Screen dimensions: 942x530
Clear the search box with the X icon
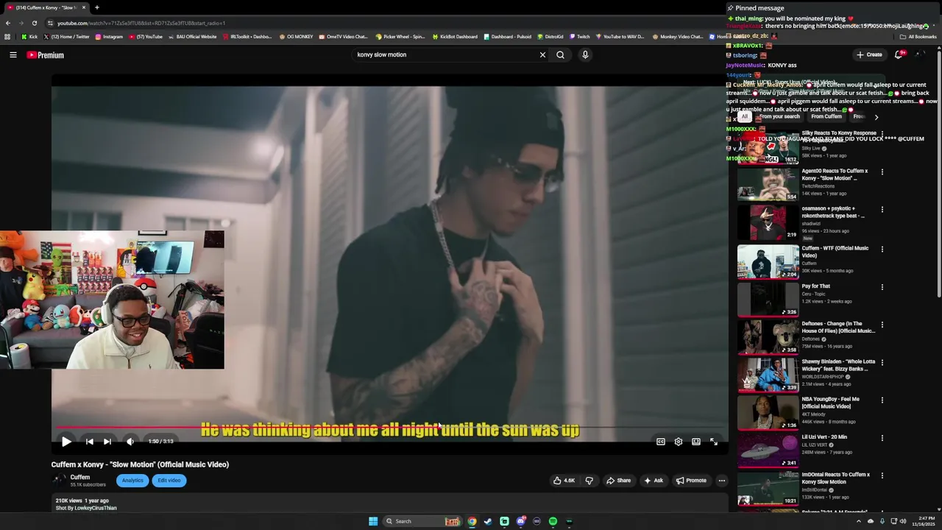click(542, 54)
